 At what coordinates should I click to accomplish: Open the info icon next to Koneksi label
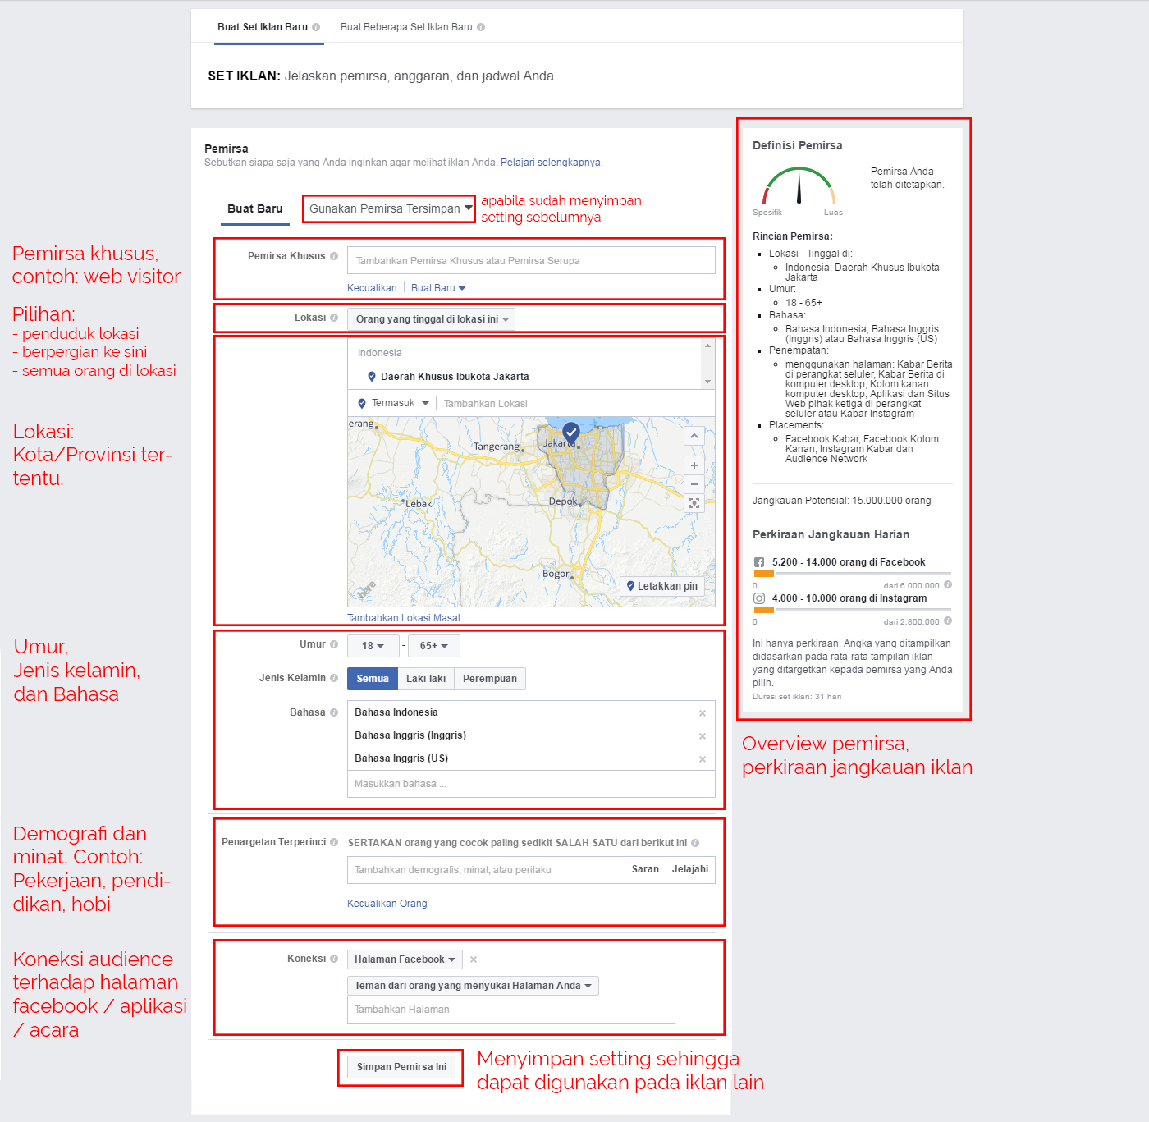point(334,959)
